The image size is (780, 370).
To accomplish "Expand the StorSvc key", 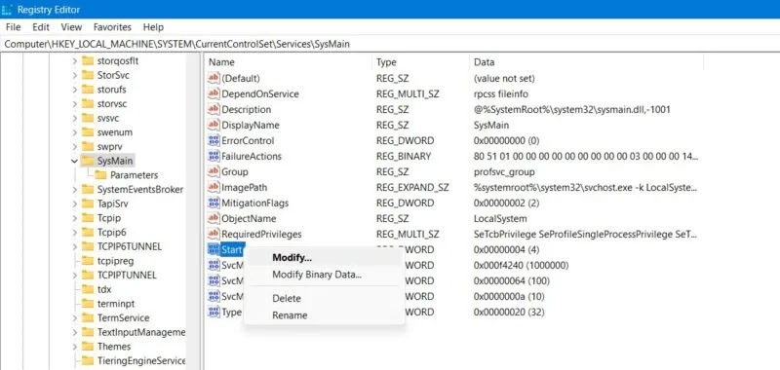I will pos(75,76).
